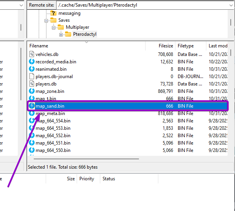The width and height of the screenshot is (235, 211).
Task: Collapse the Multiplayer tree node
Action: coord(53,28)
